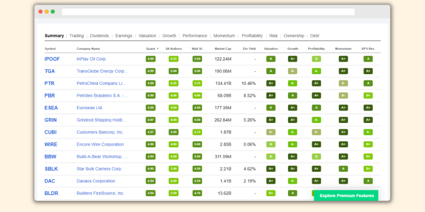Click the SA Authors column header
Viewport: 425px width, 212px height.
(x=174, y=49)
